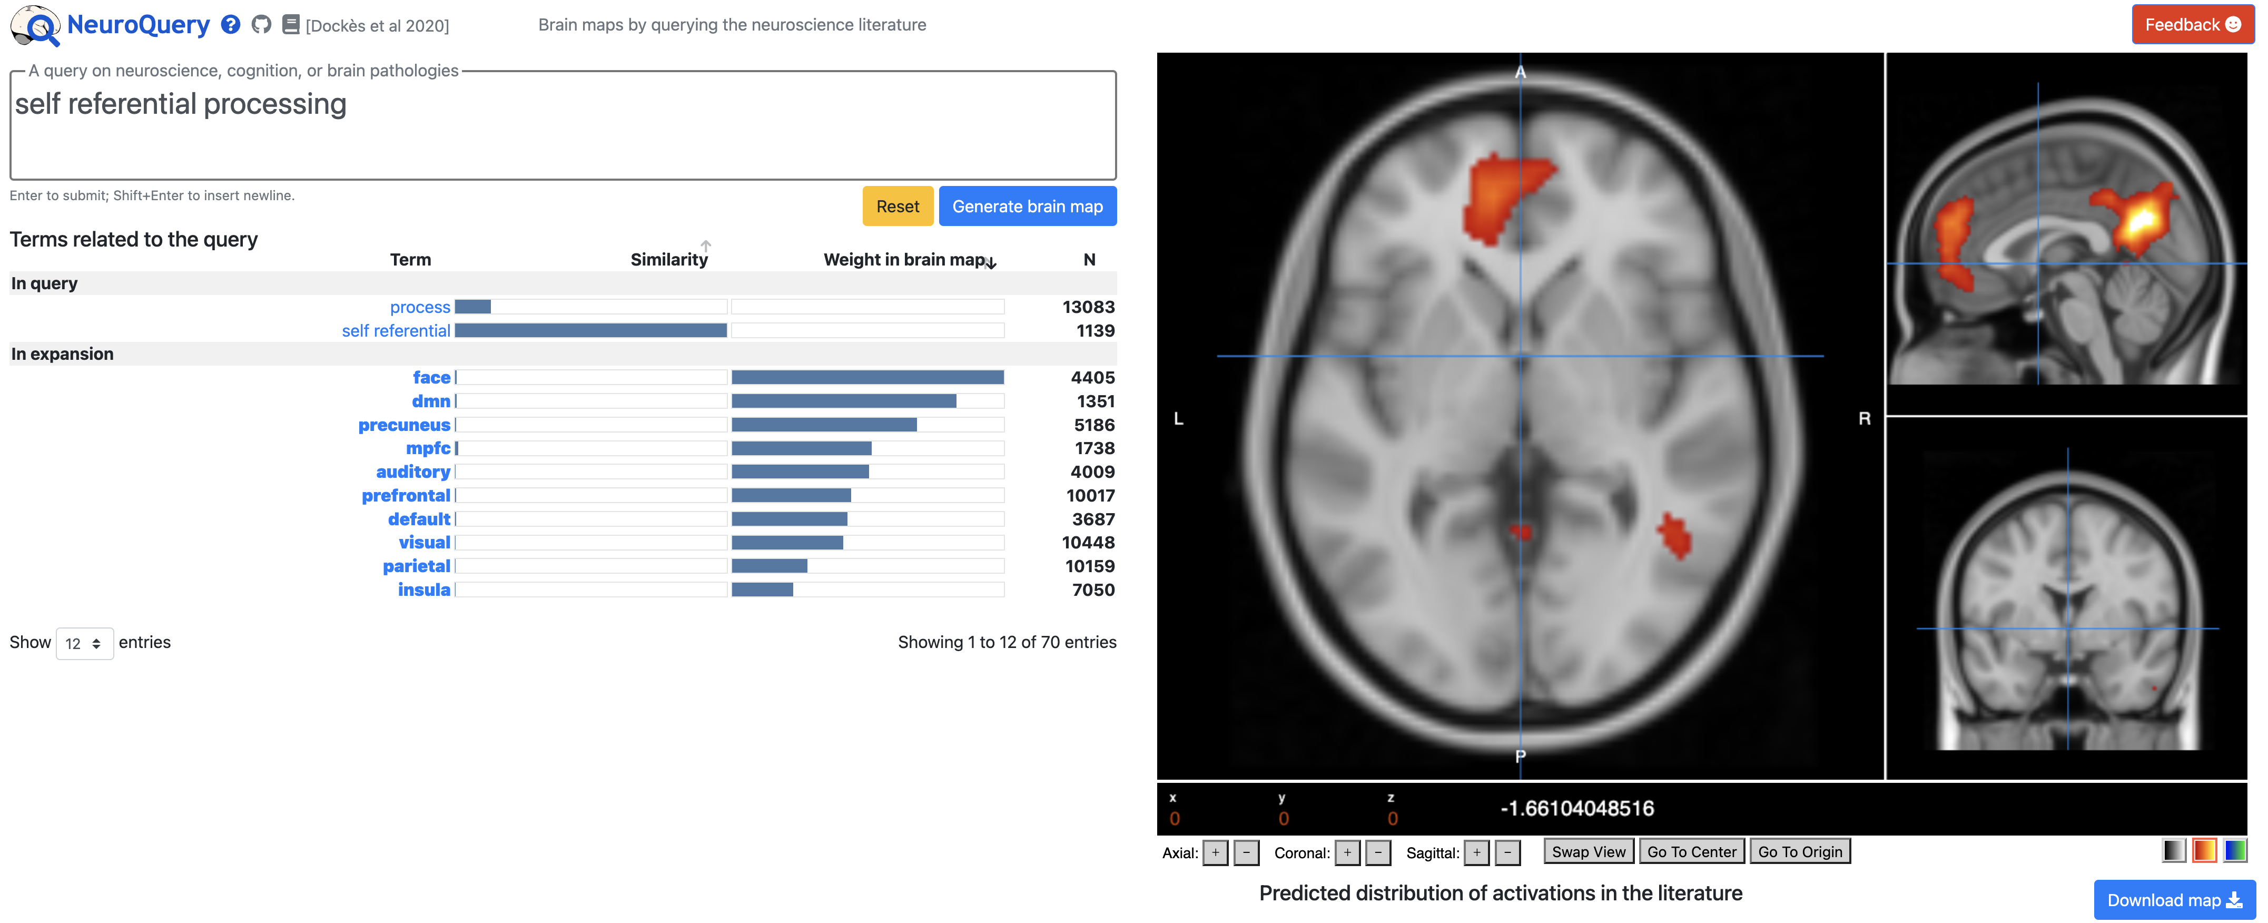
Task: Click the 'Showing 1 to 12 of 70 entries' text
Action: tap(1007, 642)
